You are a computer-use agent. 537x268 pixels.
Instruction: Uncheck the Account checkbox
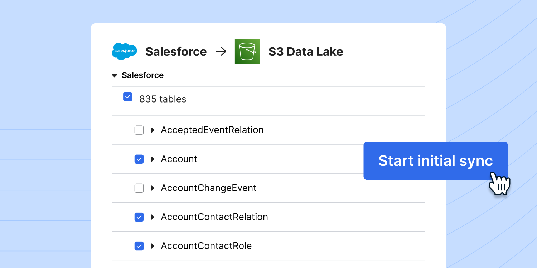139,159
